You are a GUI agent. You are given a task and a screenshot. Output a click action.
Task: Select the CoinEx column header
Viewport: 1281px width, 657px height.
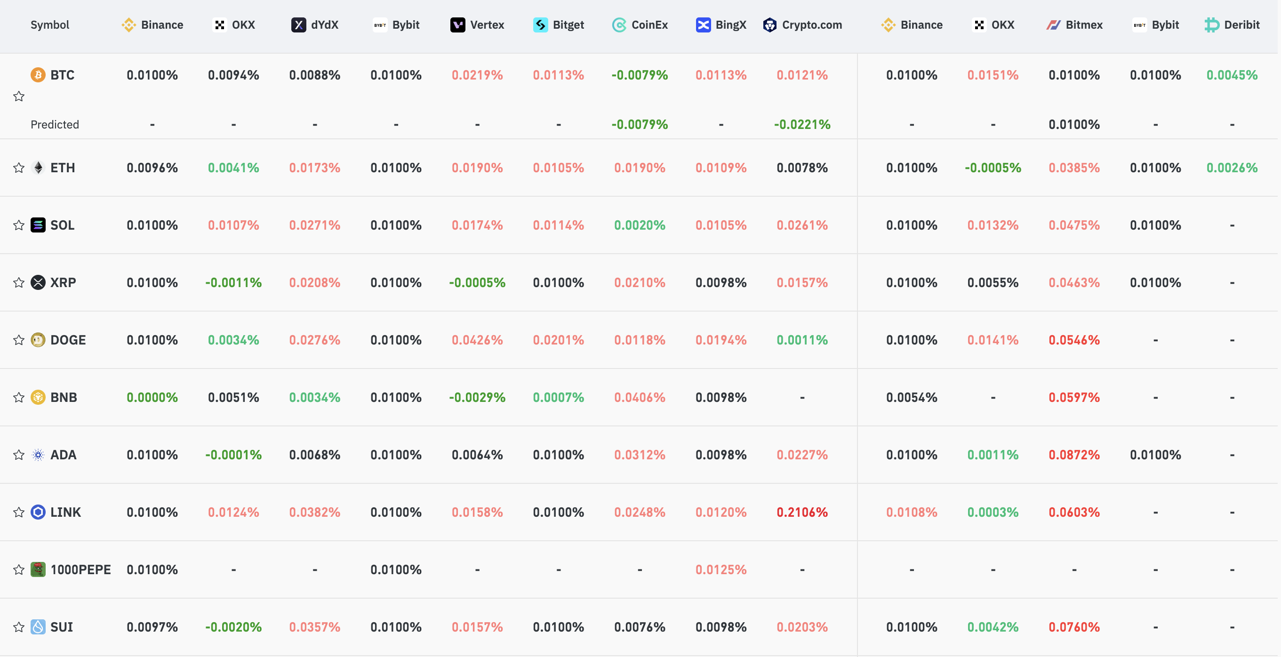coord(640,25)
